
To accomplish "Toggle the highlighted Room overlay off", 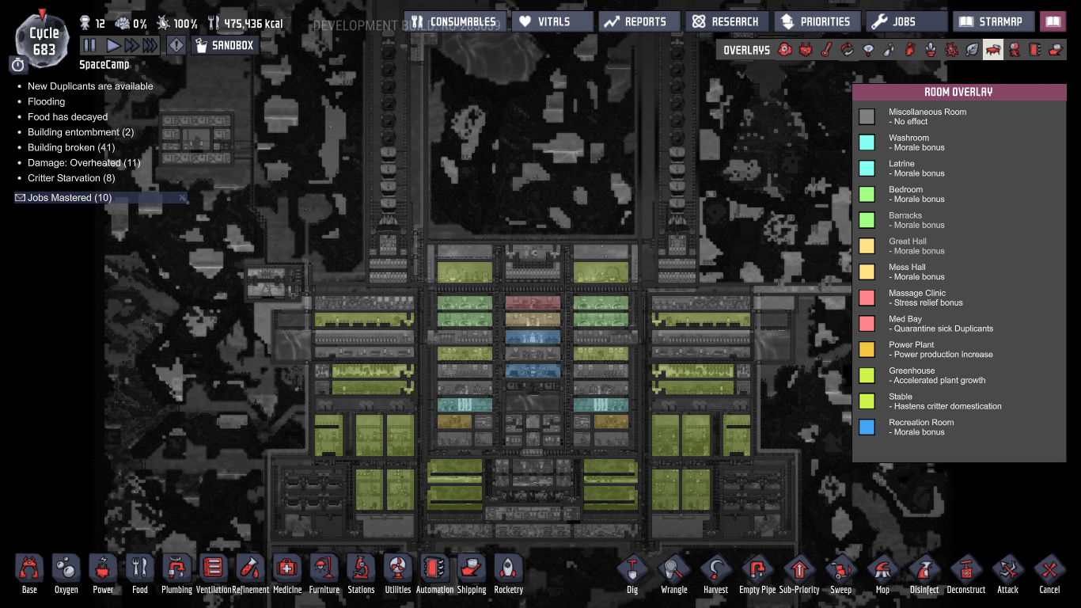I will (x=992, y=50).
